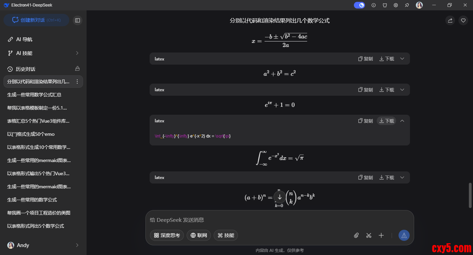This screenshot has width=473, height=255.
Task: Click the paperclip attachment icon
Action: point(356,235)
